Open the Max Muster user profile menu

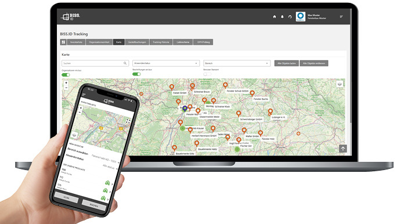(x=311, y=17)
